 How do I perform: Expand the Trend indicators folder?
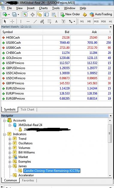[10, 139]
